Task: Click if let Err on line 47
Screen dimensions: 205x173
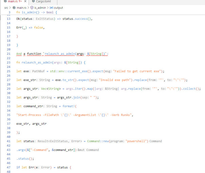Action: (25, 167)
